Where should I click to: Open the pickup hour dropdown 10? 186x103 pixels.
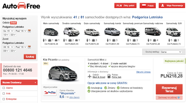pyautogui.click(x=6, y=35)
